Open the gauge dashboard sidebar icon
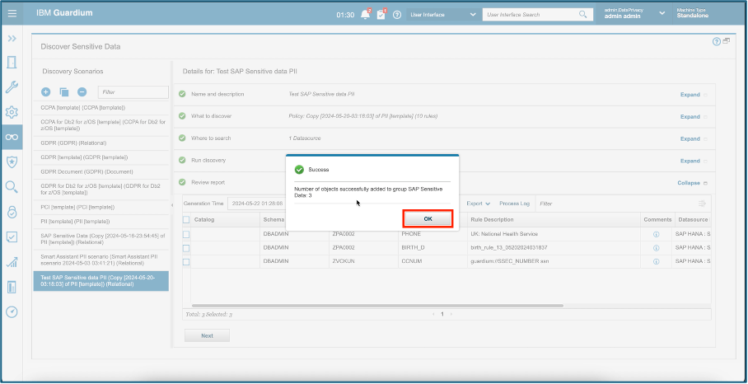748x384 pixels. pos(12,312)
